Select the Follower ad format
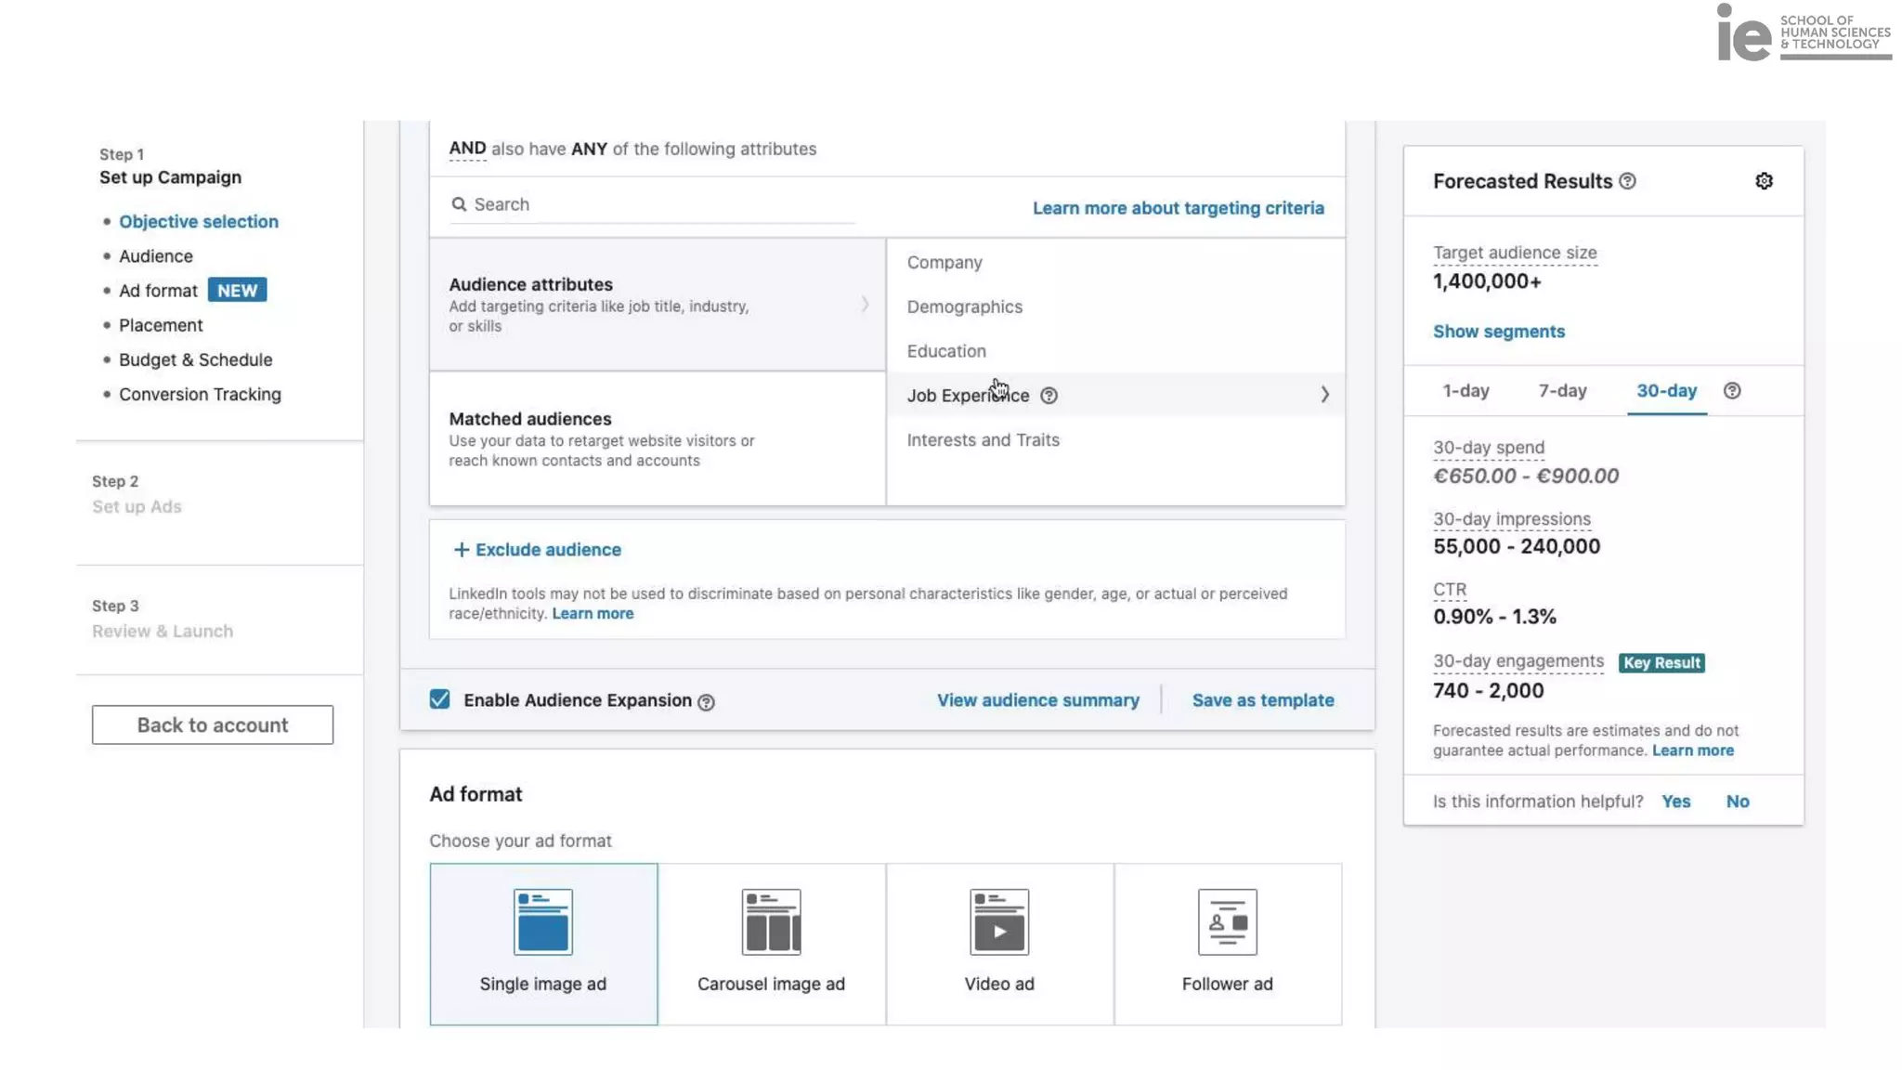1902x1070 pixels. click(x=1227, y=944)
